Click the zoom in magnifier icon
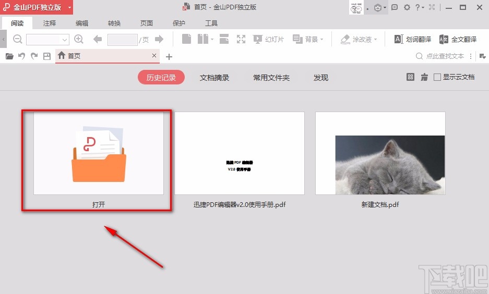Screen dimensions: 489x294 [x=79, y=39]
